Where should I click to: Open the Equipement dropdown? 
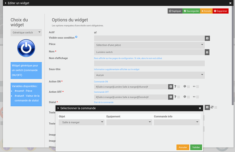click(x=129, y=122)
